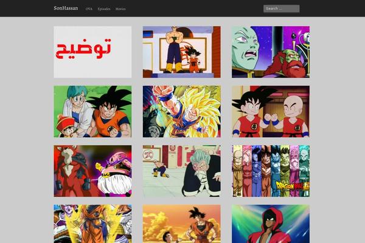Open the Movies menu item
The width and height of the screenshot is (365, 243).
tap(120, 9)
